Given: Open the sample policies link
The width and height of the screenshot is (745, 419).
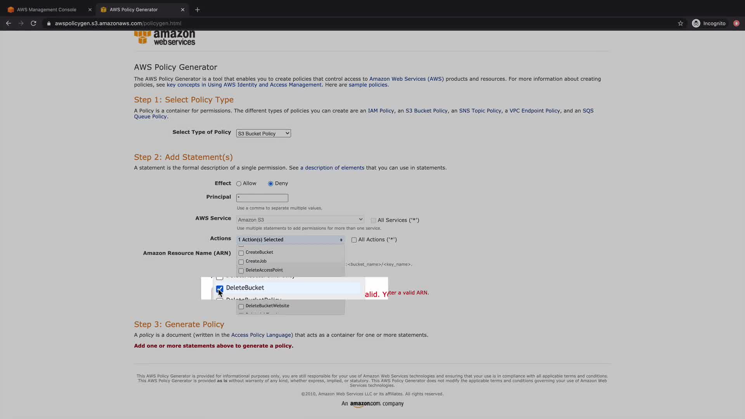Looking at the screenshot, I should click(367, 85).
